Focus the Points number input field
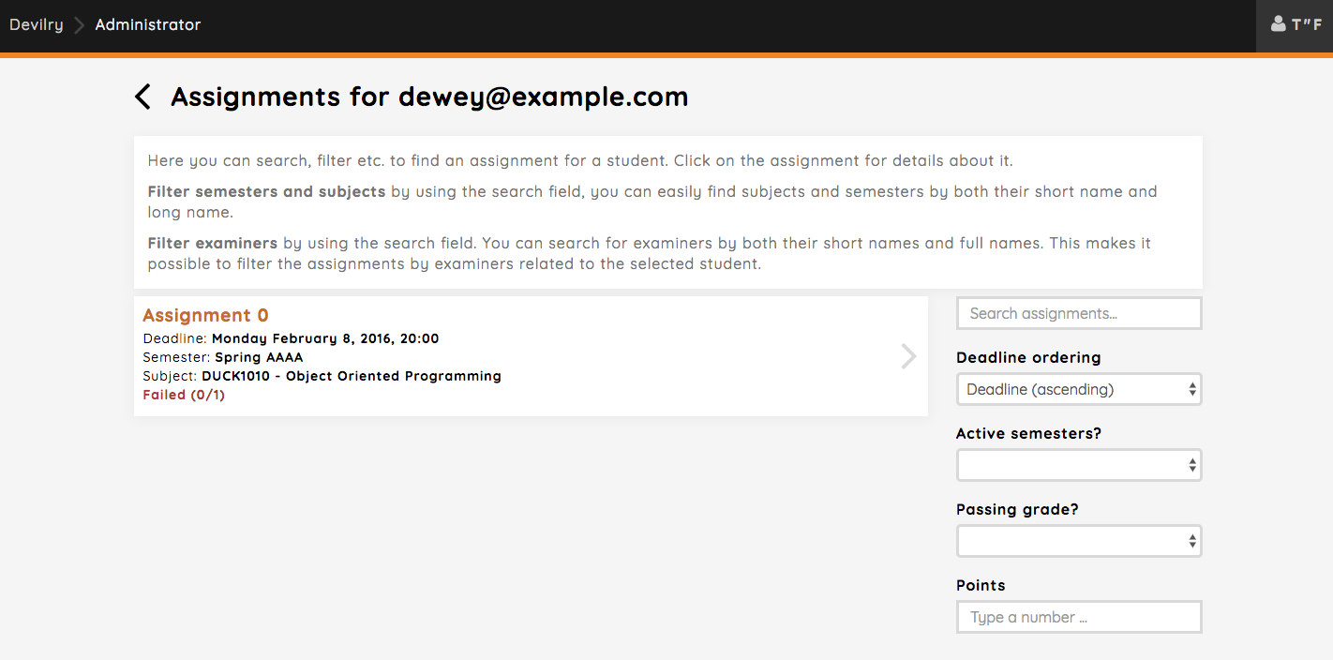This screenshot has width=1333, height=660. click(1079, 617)
